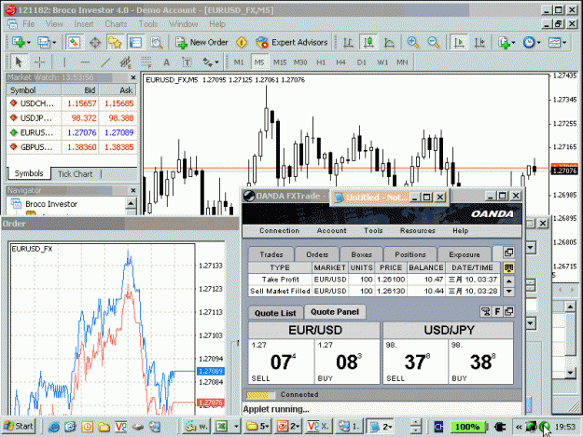Select the Symbols tab
583x437 pixels.
[29, 173]
